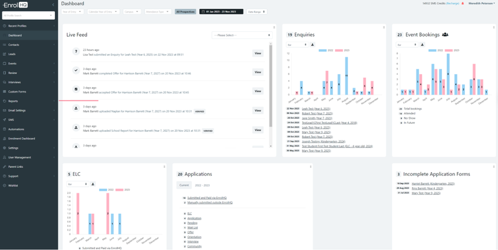
Task: Toggle All Prospectives filter
Action: [x=186, y=11]
